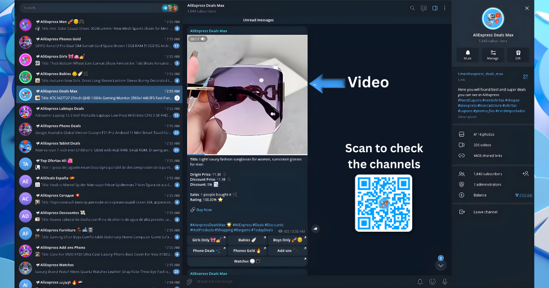Open the channel discussion comments icon
The width and height of the screenshot is (549, 288).
(424, 8)
